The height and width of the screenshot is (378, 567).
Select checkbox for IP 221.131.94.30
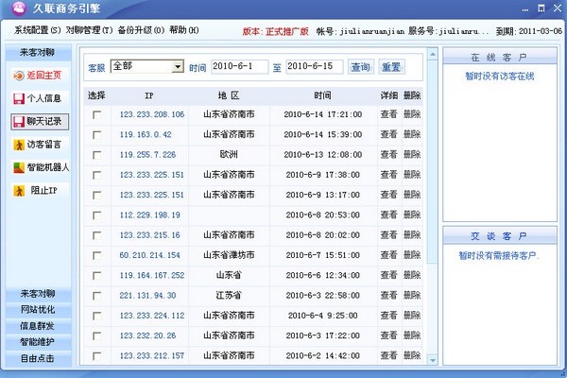click(96, 295)
